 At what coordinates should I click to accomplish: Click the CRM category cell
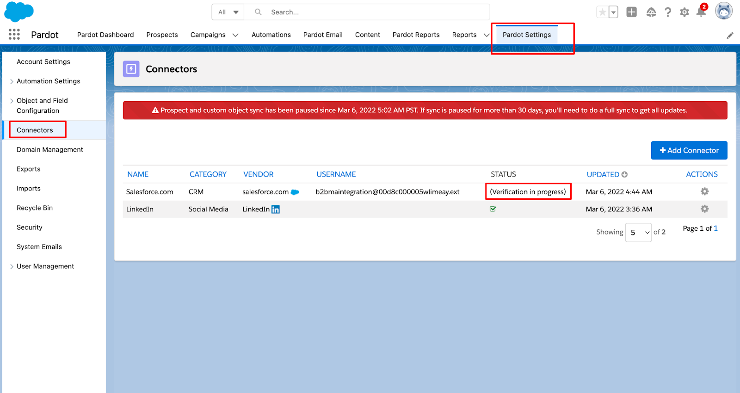(196, 192)
